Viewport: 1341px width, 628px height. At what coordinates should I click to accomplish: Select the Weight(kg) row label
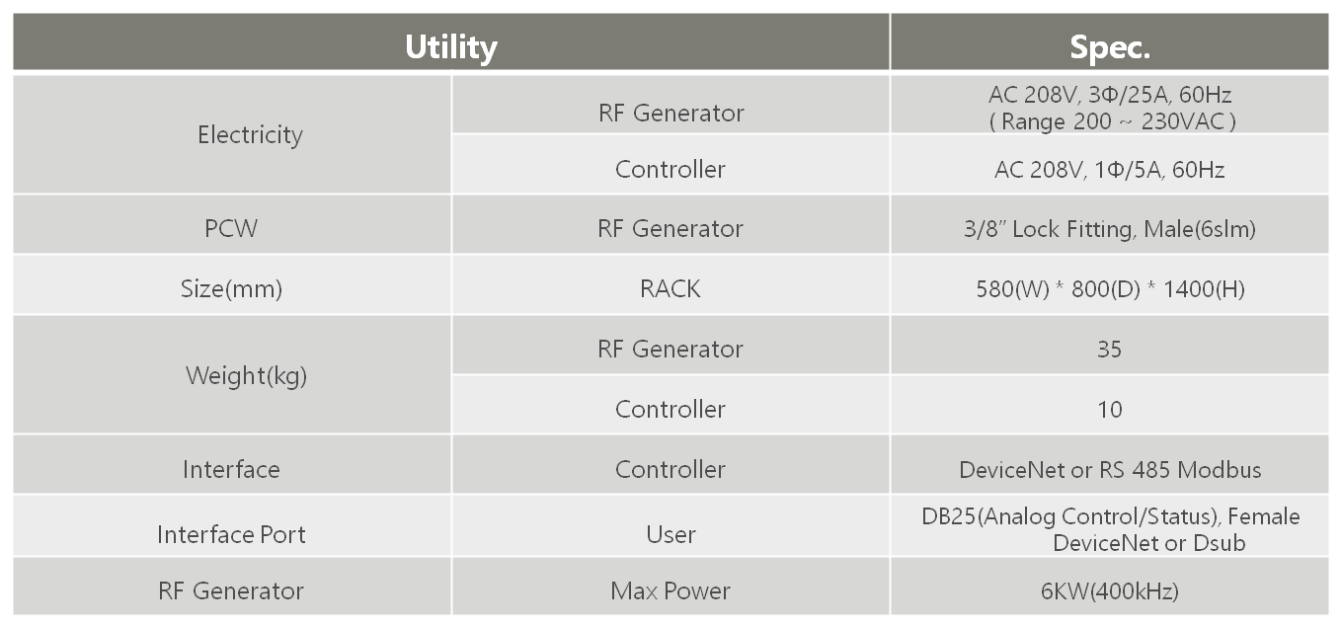[x=232, y=374]
